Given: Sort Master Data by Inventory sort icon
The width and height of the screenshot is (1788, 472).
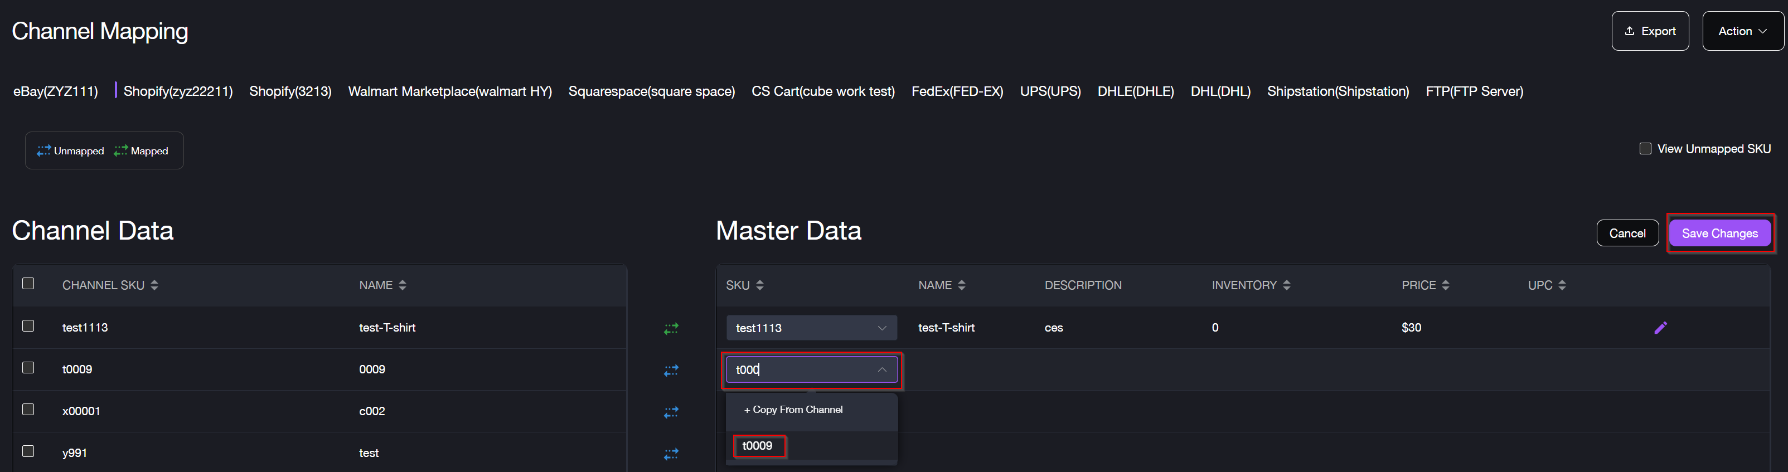Looking at the screenshot, I should click(x=1286, y=285).
